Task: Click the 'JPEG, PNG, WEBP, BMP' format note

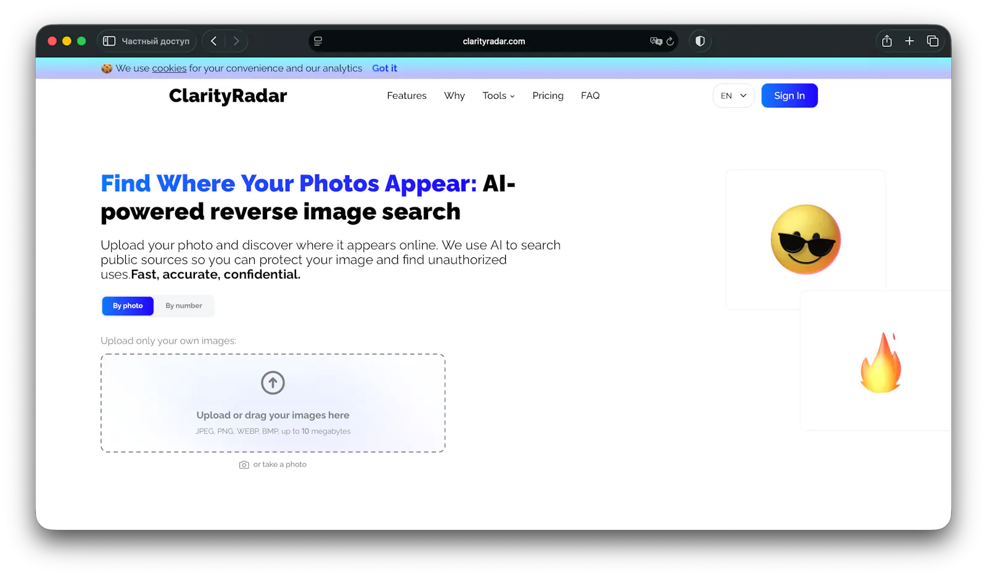Action: point(237,431)
